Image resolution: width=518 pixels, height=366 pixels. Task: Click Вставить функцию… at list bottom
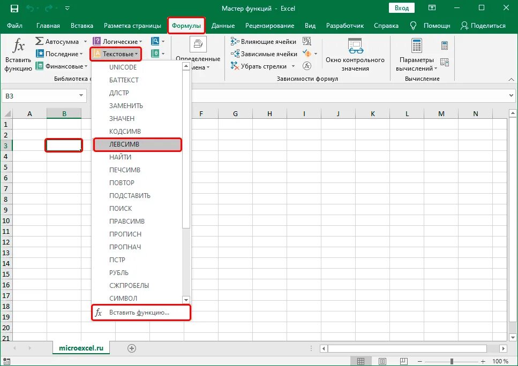pyautogui.click(x=141, y=312)
